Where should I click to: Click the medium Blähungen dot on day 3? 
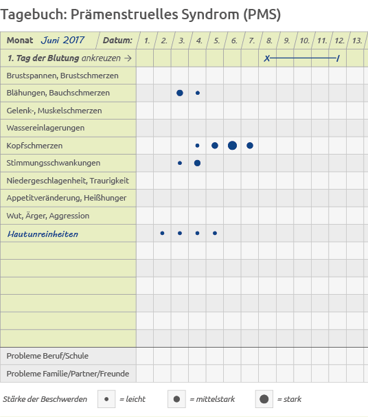[180, 93]
